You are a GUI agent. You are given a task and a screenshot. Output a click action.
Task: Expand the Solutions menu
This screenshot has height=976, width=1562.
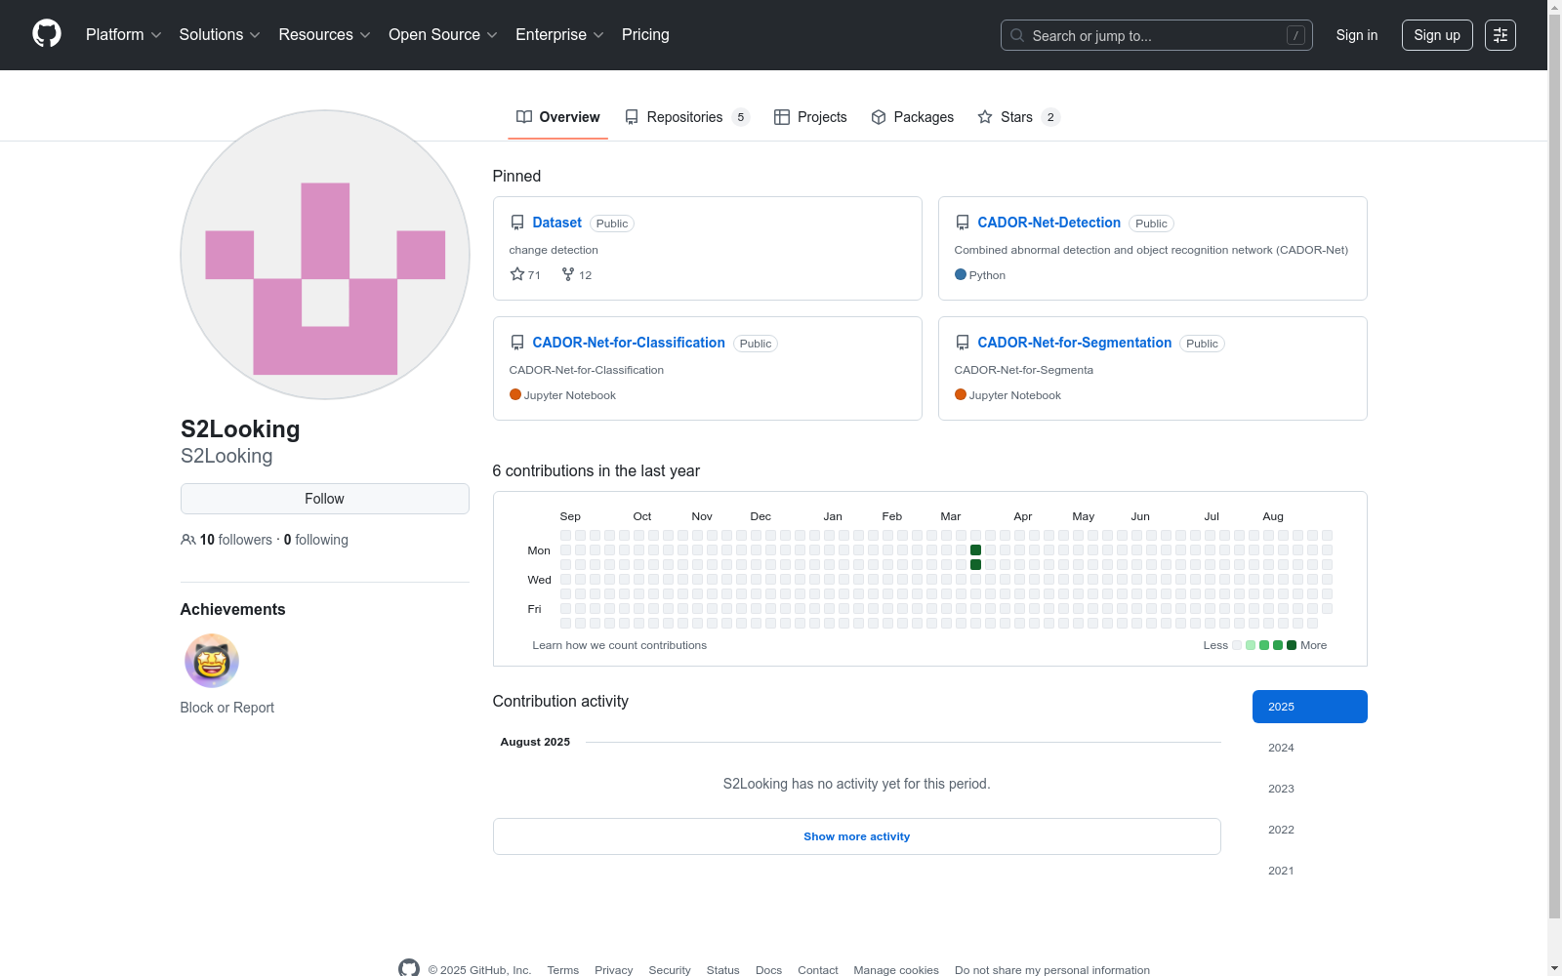(x=220, y=35)
